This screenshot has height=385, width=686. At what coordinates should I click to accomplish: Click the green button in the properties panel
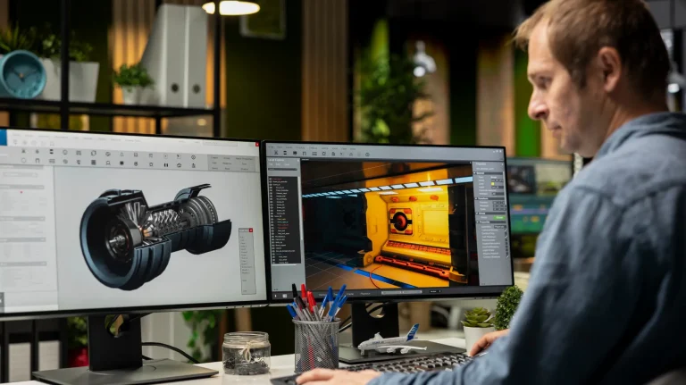click(499, 217)
